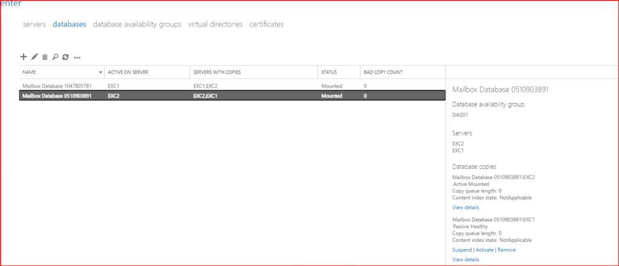
Task: Click the Add new database plus icon
Action: [x=24, y=57]
